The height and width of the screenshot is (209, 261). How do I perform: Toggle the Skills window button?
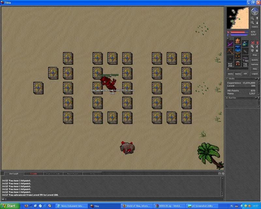pos(230,74)
